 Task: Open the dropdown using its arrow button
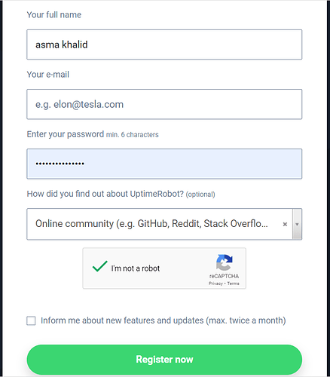(297, 224)
